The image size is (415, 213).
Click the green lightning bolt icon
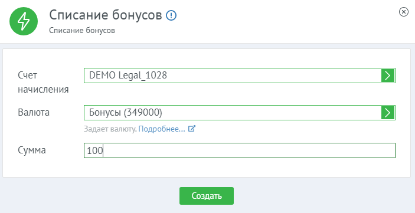point(24,21)
